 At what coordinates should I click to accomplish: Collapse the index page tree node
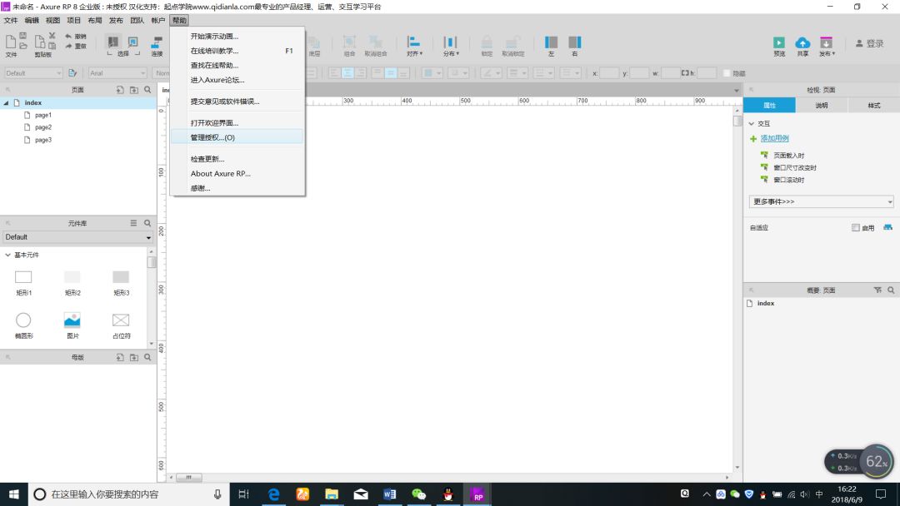[7, 103]
